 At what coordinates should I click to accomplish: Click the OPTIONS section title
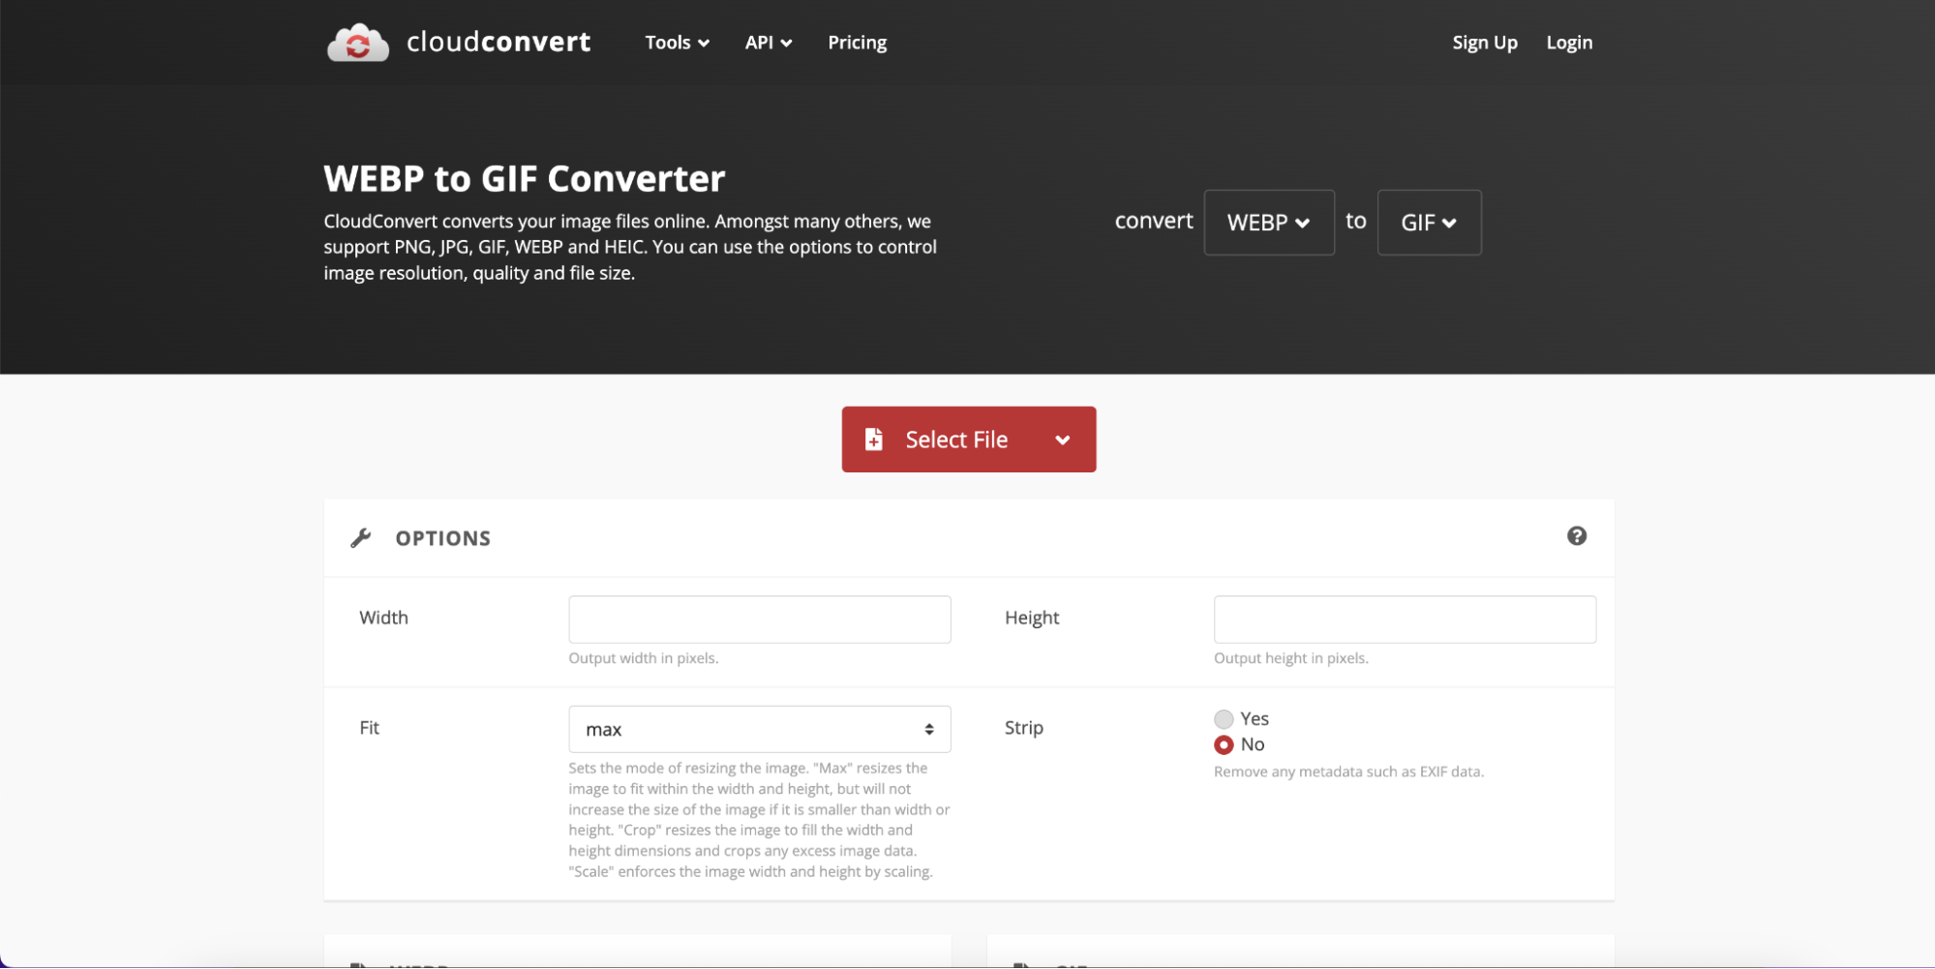click(x=443, y=538)
